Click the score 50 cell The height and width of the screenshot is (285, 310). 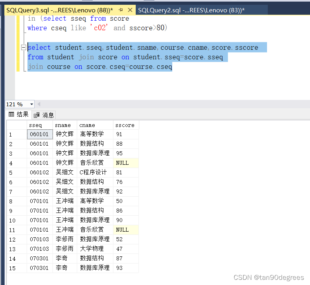pos(126,201)
